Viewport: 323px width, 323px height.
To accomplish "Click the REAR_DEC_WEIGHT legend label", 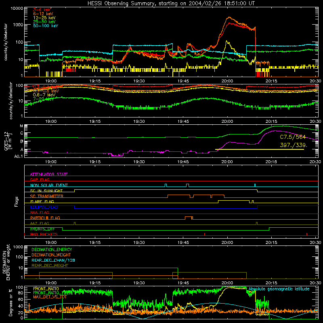I will click(x=50, y=266).
